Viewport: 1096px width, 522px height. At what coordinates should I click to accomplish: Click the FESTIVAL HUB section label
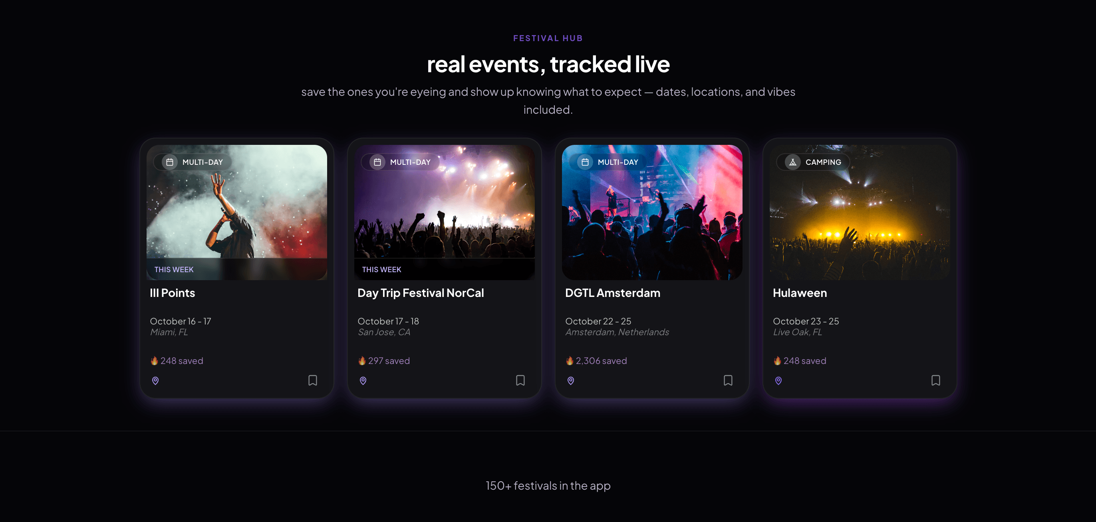[548, 38]
